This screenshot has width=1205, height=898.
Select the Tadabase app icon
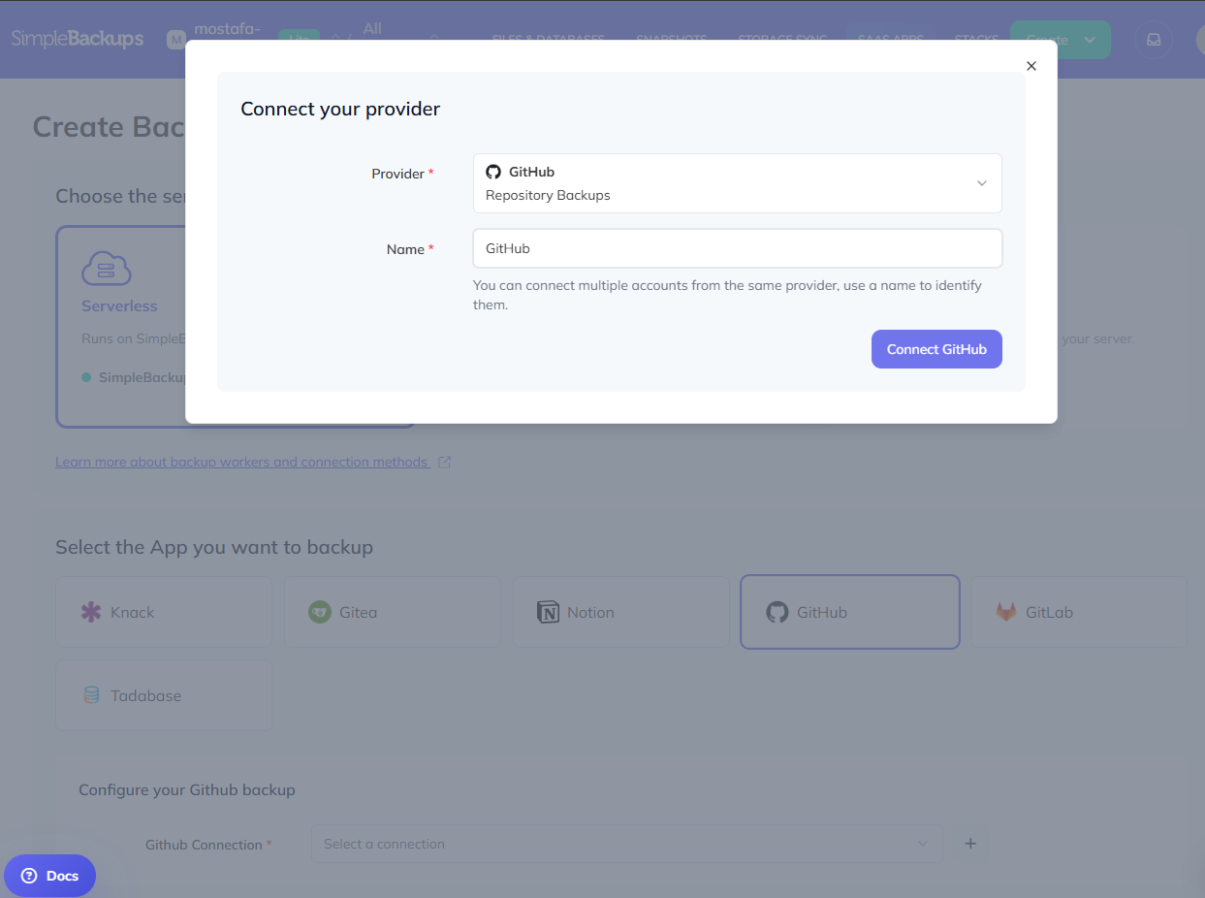[91, 695]
